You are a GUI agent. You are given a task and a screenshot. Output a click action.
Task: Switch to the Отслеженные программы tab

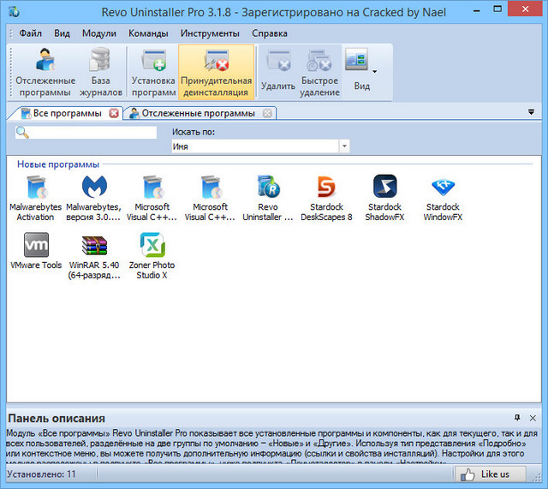[x=197, y=113]
